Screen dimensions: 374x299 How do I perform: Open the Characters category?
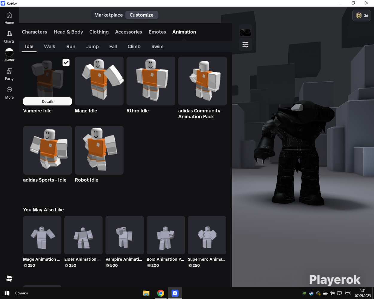tap(34, 32)
